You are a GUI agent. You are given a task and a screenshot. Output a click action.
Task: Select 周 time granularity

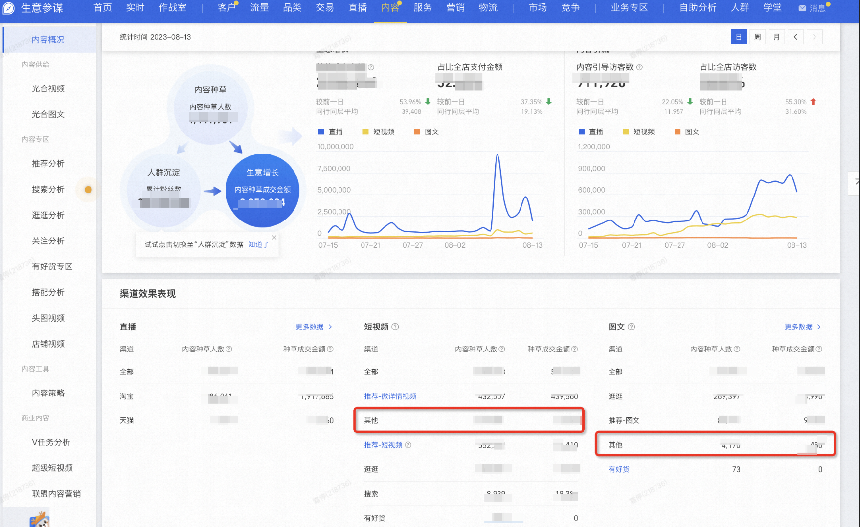[757, 37]
